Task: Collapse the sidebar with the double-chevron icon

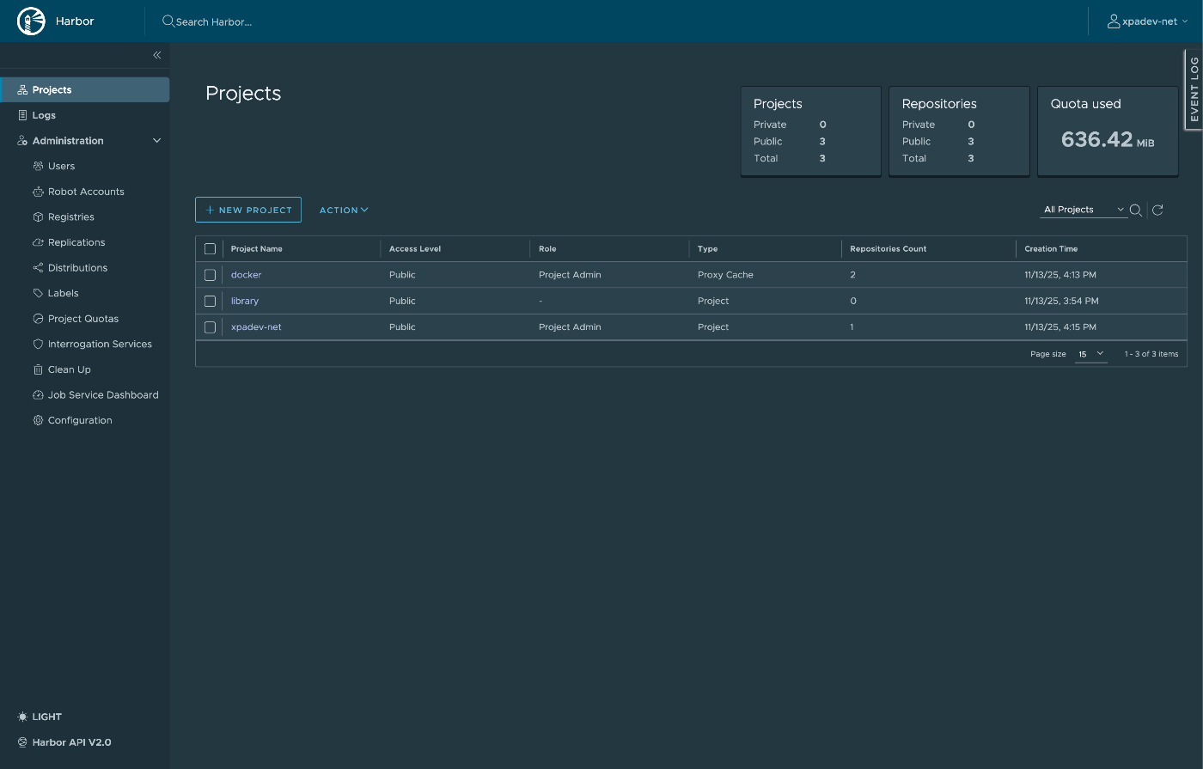Action: [157, 55]
